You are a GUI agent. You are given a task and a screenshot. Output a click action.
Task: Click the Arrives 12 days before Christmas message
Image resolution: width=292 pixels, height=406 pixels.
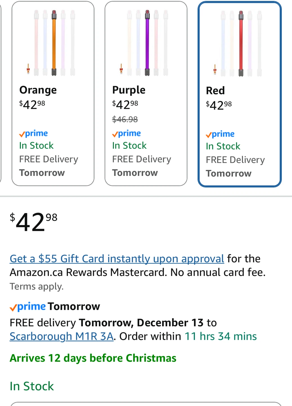(93, 358)
